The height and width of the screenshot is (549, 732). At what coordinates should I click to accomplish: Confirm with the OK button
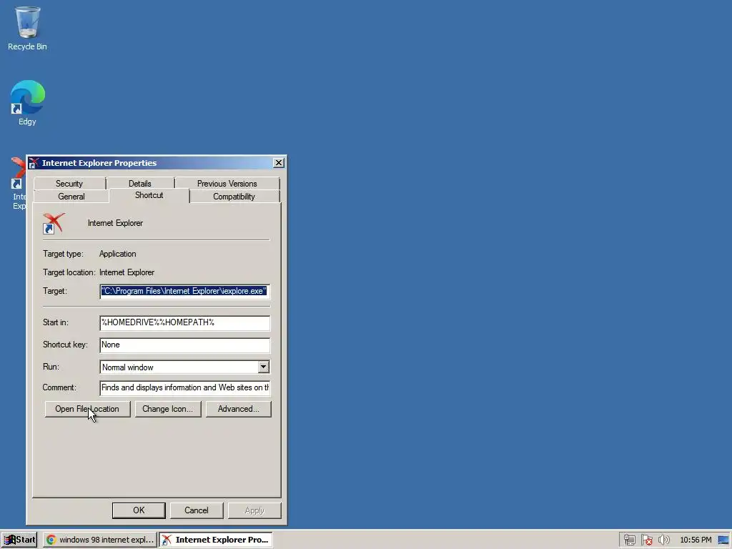pos(139,510)
